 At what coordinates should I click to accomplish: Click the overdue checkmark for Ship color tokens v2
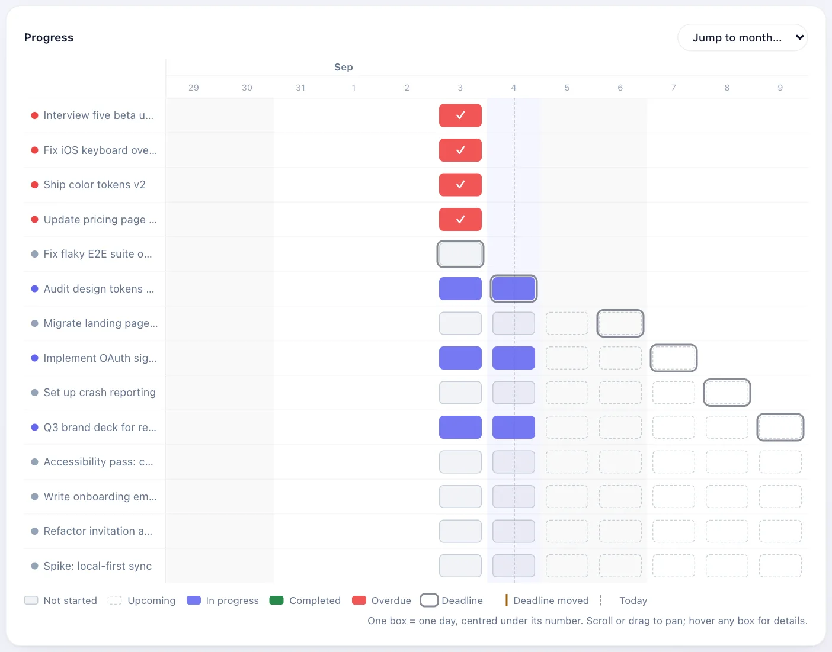coord(460,185)
